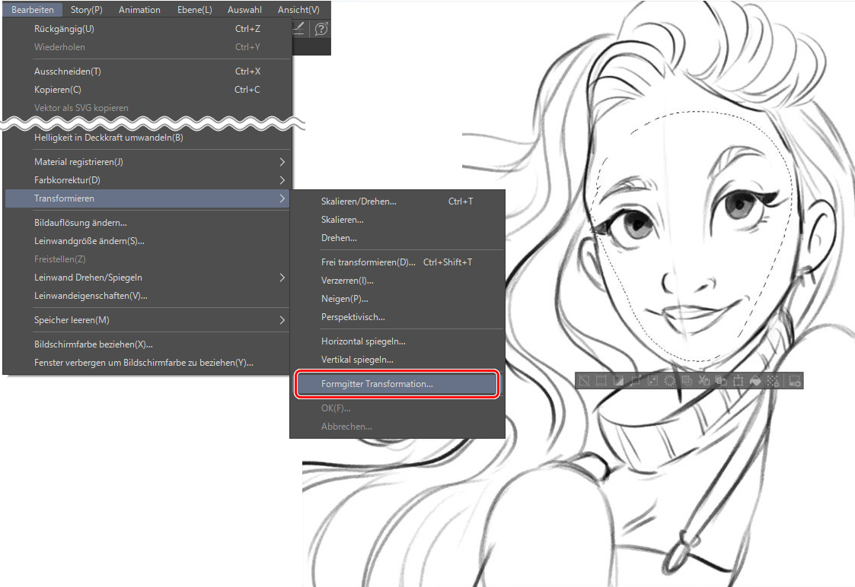The image size is (855, 587).
Task: Click the Cut and paste scissors icon
Action: tap(704, 381)
